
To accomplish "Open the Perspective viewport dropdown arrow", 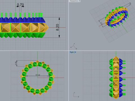I will click(x=80, y=1).
